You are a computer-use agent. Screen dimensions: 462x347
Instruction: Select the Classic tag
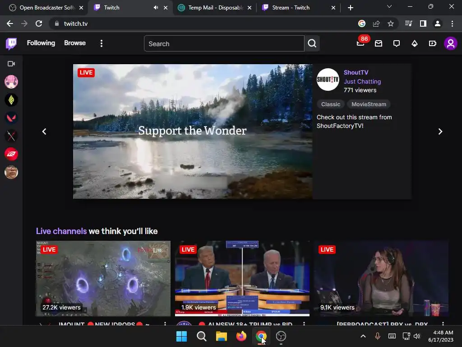[x=331, y=104]
